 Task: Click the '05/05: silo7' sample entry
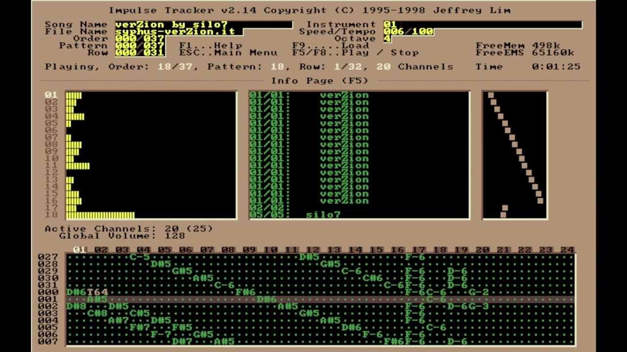click(295, 215)
